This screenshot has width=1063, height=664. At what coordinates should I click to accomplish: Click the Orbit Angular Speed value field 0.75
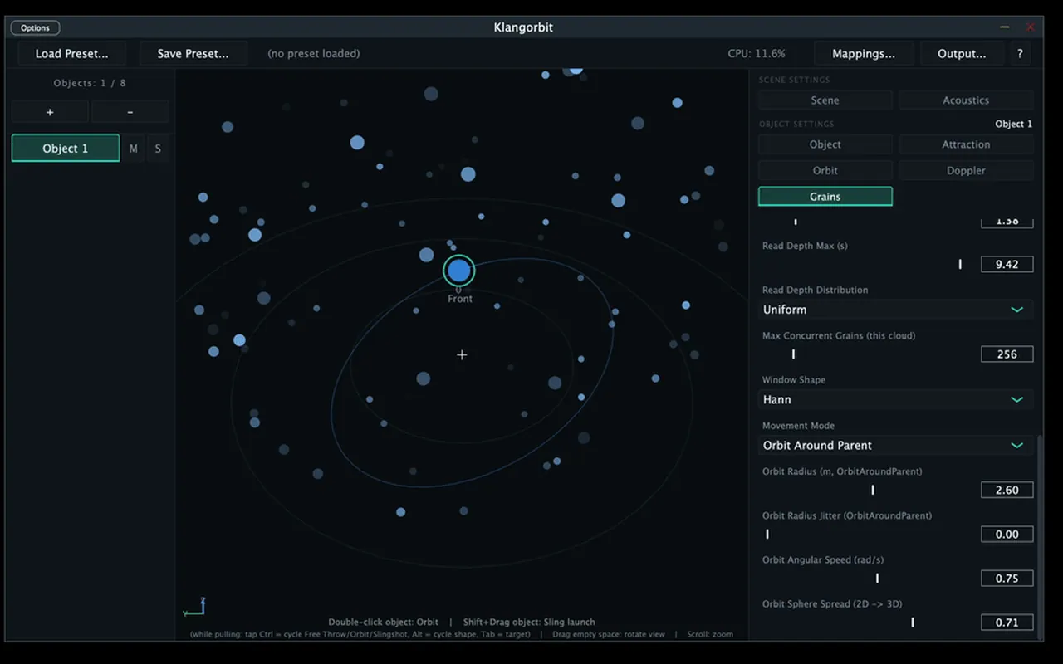coord(1007,579)
